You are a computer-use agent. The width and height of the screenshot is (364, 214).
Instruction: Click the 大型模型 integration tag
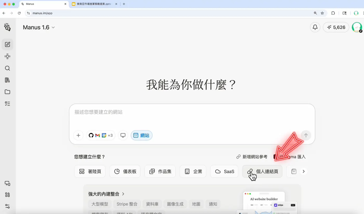pos(100,204)
